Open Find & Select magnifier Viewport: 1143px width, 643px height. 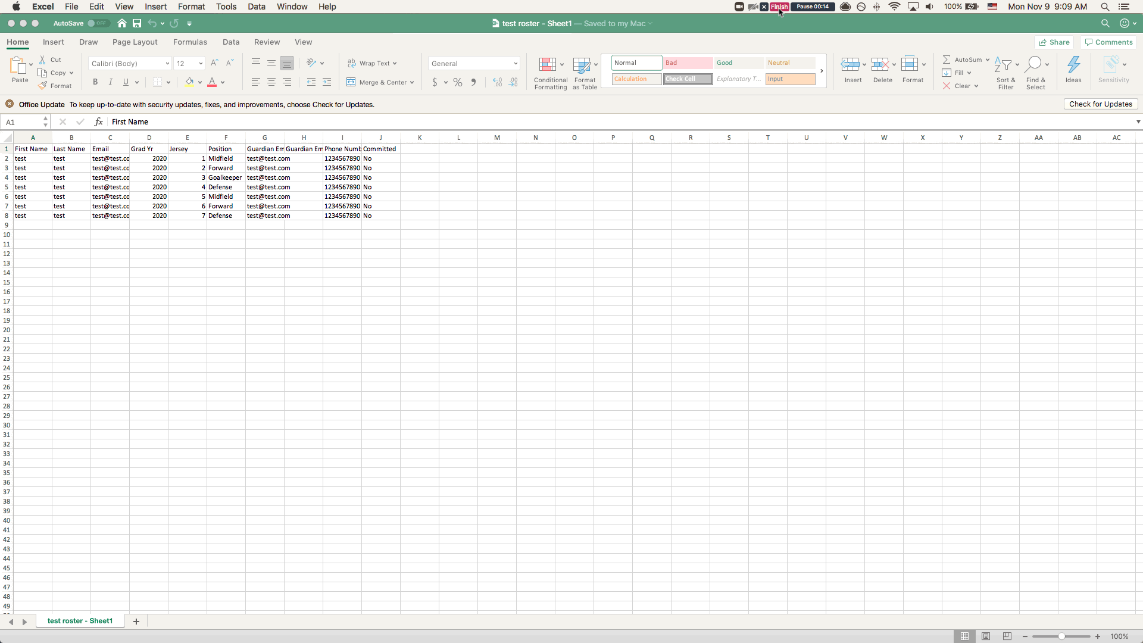point(1036,73)
